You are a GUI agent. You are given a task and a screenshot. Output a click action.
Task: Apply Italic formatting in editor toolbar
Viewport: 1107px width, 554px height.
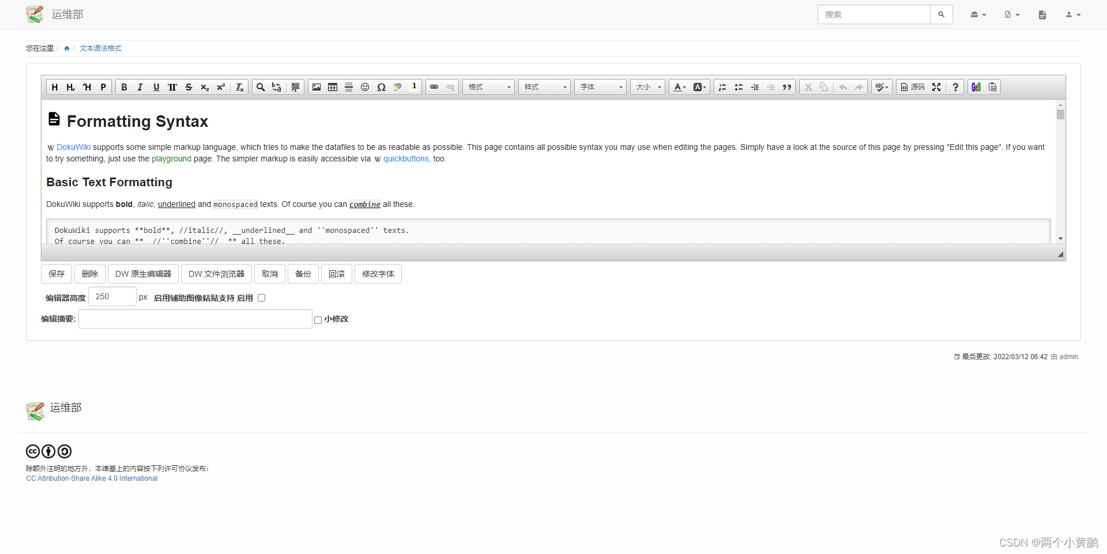(x=140, y=87)
